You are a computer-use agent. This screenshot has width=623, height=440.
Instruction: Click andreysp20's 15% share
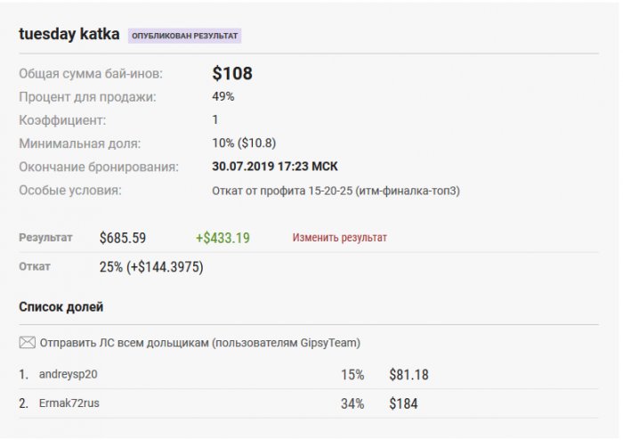(x=352, y=375)
